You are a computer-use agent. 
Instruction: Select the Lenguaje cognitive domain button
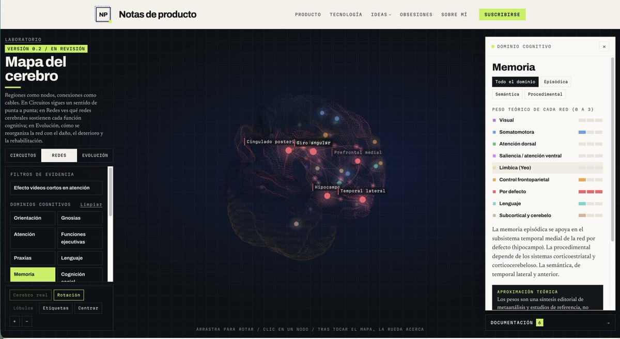pos(80,258)
